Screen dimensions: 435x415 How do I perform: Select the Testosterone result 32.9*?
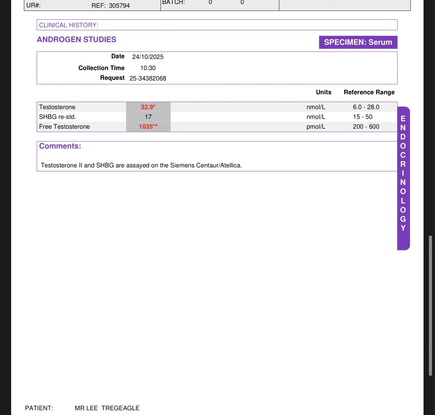tap(148, 107)
